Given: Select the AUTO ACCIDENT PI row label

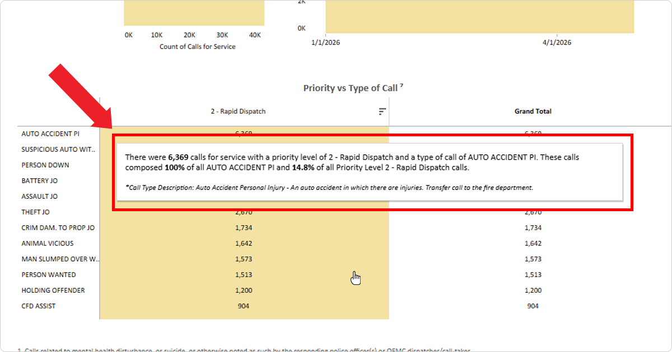Looking at the screenshot, I should coord(50,134).
